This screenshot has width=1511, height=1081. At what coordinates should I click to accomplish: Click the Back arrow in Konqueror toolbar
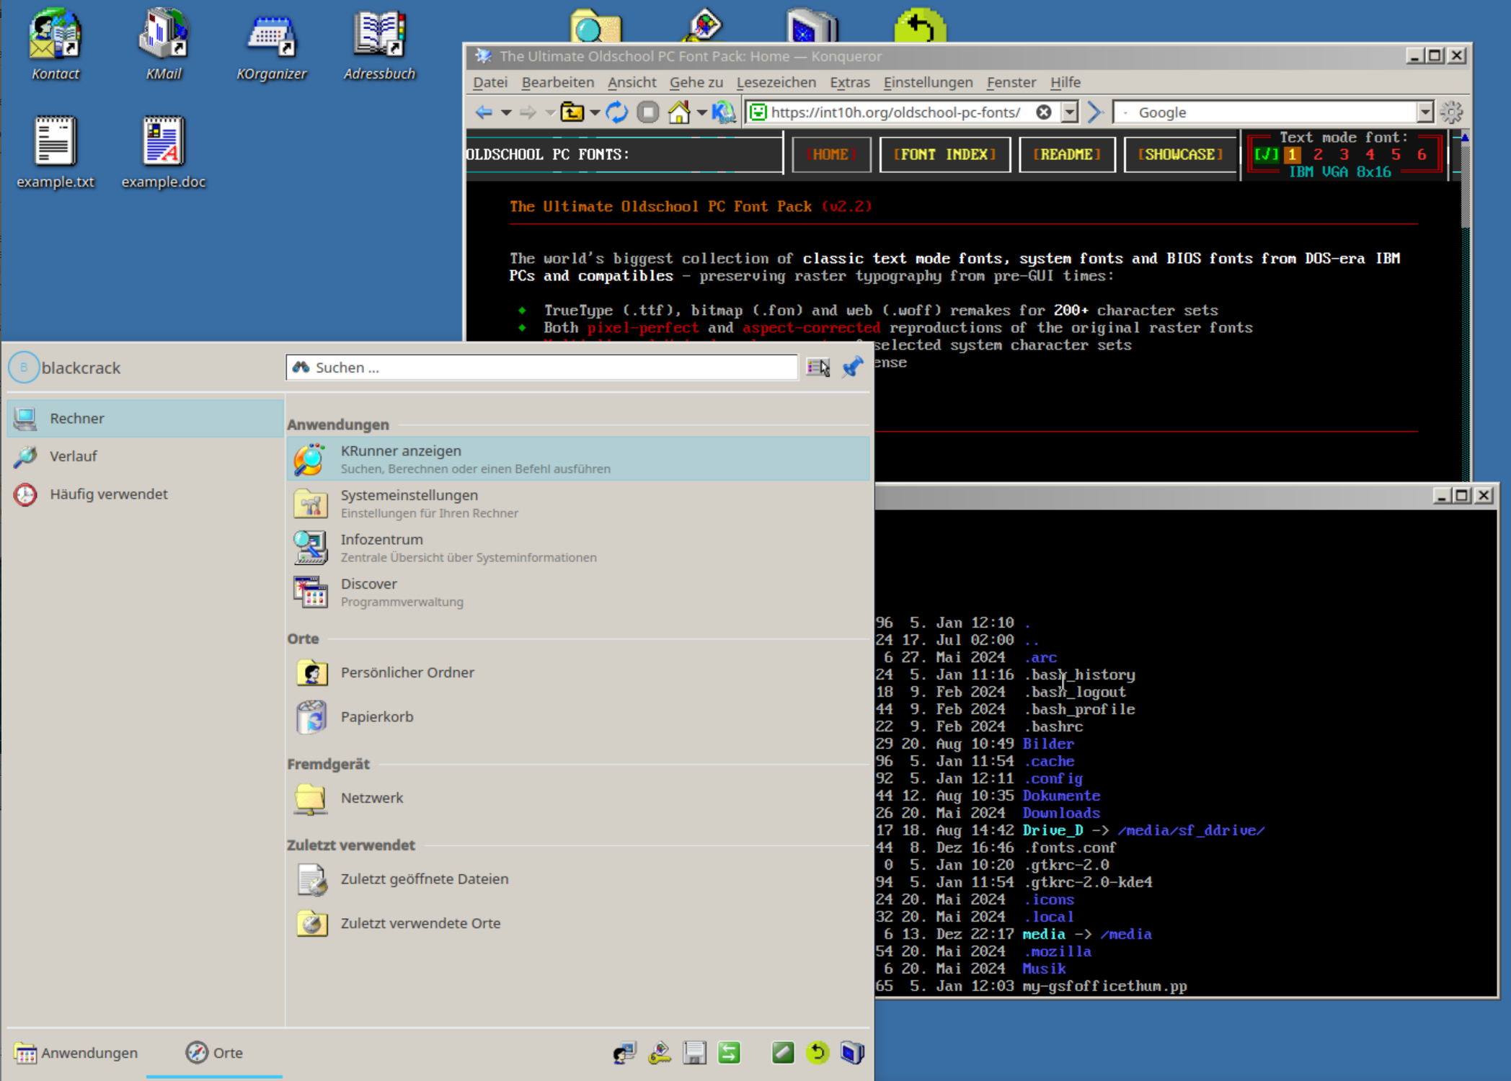[484, 112]
